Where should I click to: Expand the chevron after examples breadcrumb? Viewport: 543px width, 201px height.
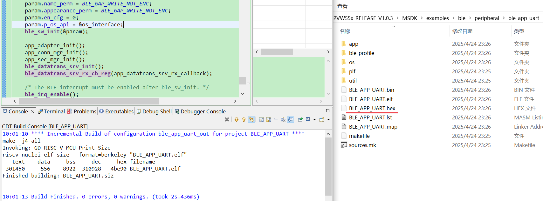click(454, 18)
